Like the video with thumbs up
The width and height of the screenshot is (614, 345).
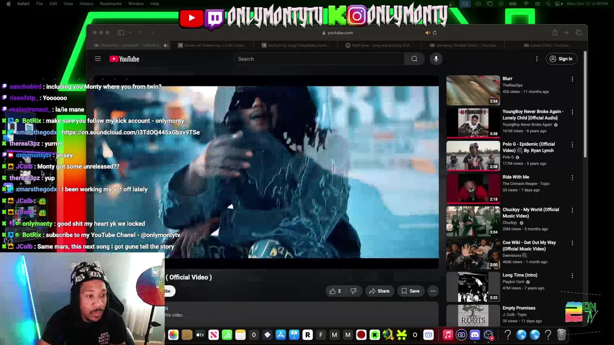[x=335, y=291]
